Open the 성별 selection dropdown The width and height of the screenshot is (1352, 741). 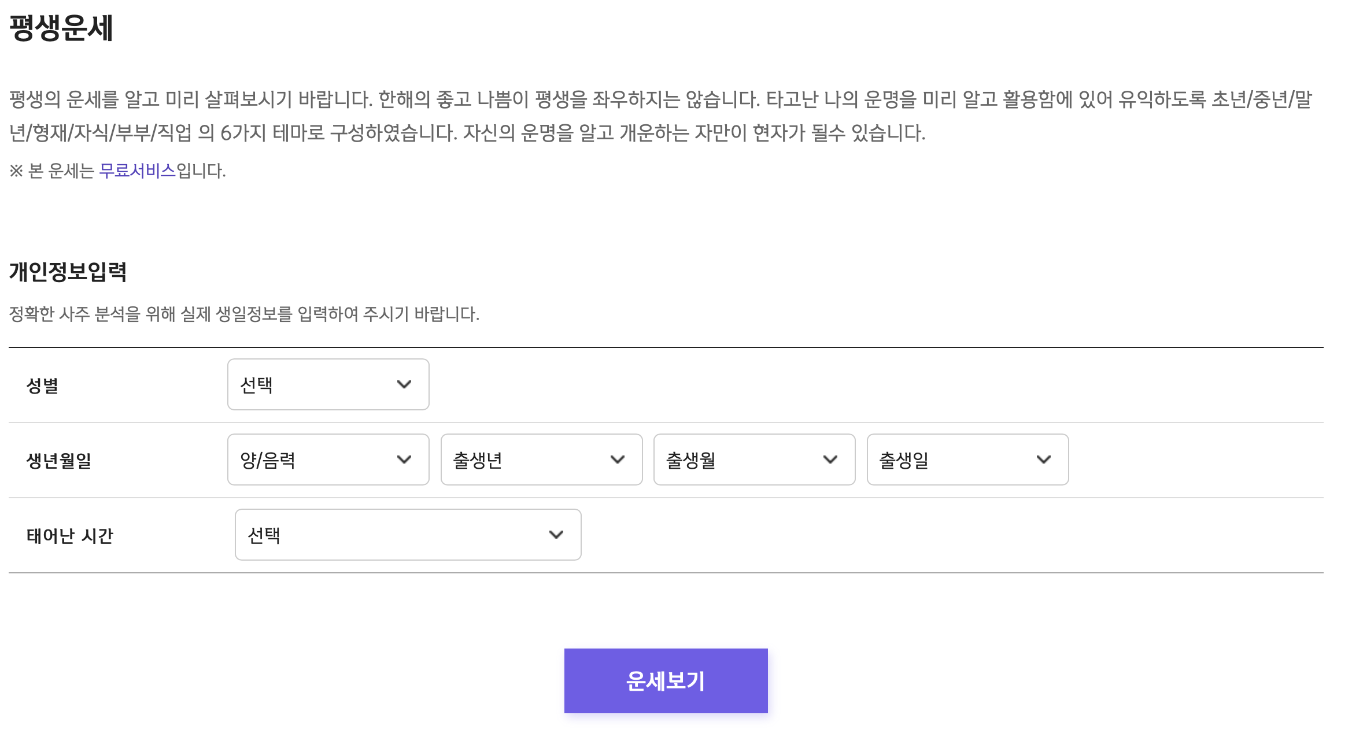click(327, 384)
